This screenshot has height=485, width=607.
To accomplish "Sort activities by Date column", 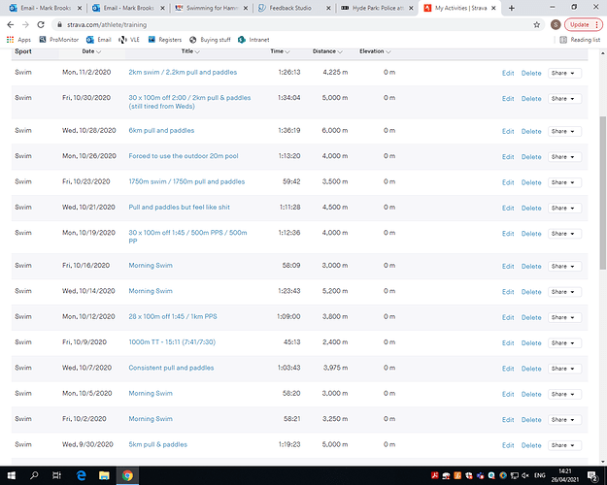I will point(91,51).
